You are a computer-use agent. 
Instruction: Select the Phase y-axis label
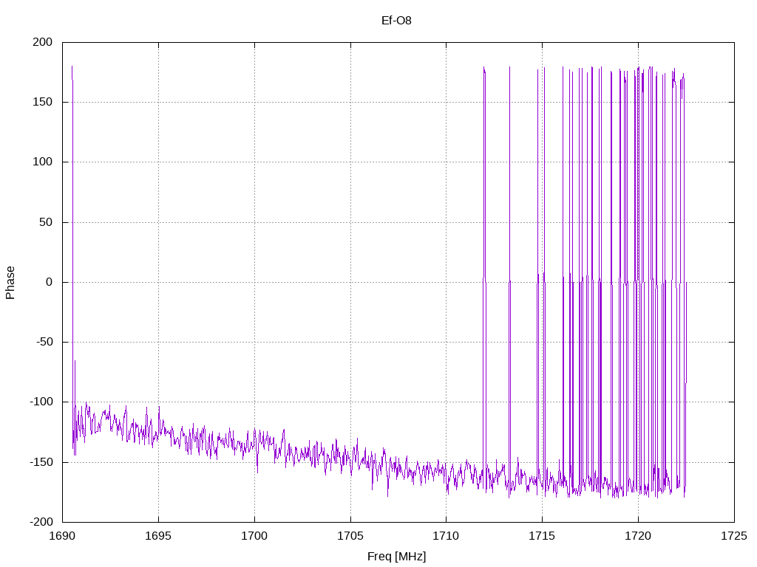click(x=10, y=283)
